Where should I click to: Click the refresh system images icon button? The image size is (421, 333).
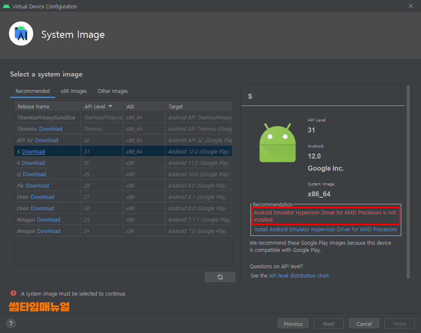coord(220,277)
